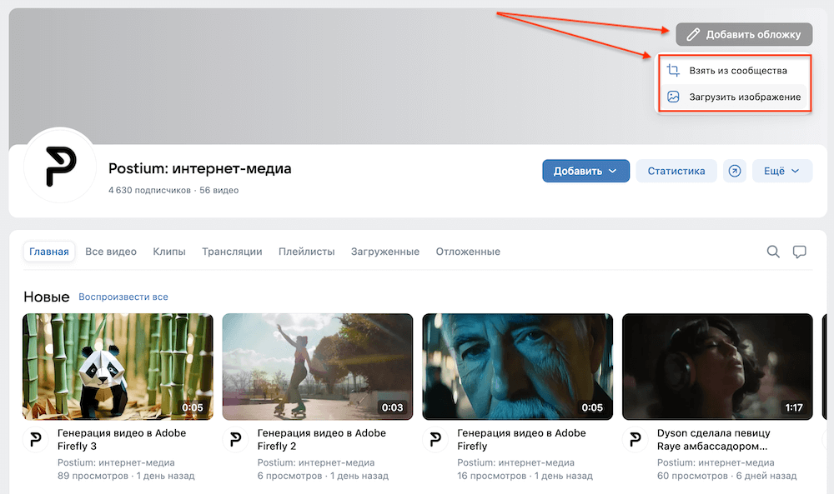This screenshot has height=494, width=834.
Task: Switch to the Все видео tab
Action: (111, 252)
